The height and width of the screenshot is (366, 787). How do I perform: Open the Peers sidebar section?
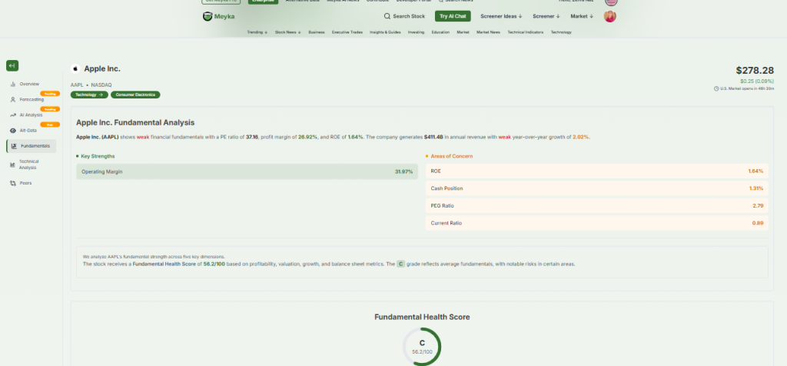(25, 183)
